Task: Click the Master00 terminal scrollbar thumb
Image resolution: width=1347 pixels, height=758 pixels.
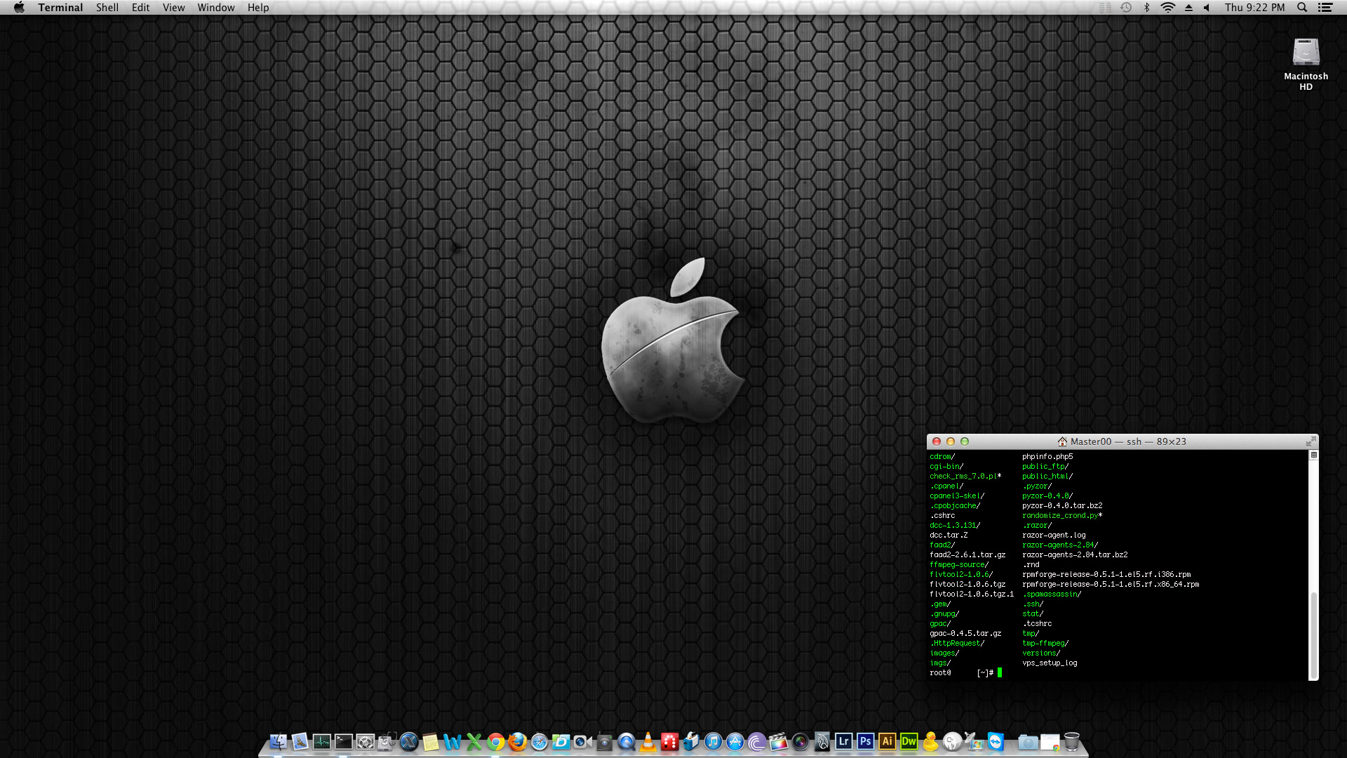Action: point(1313,636)
